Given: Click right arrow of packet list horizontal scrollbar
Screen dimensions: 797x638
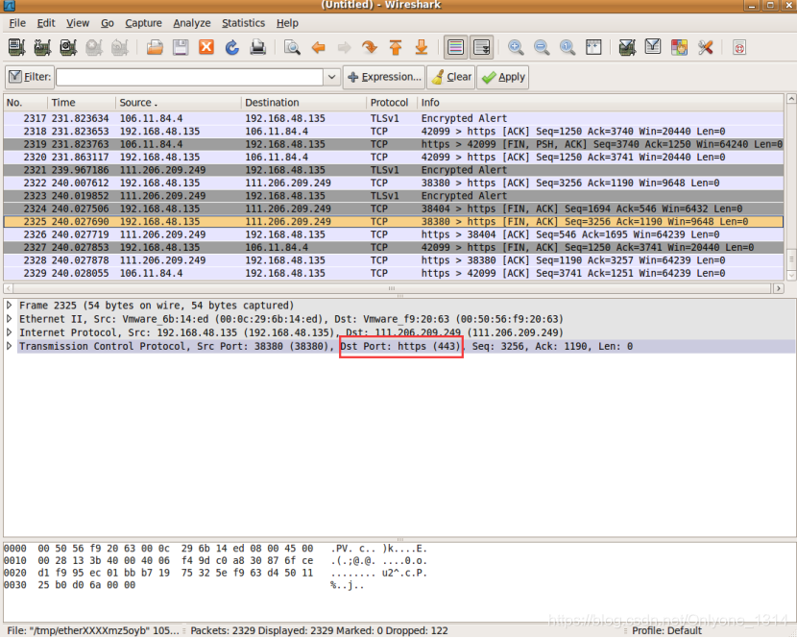Looking at the screenshot, I should 778,288.
